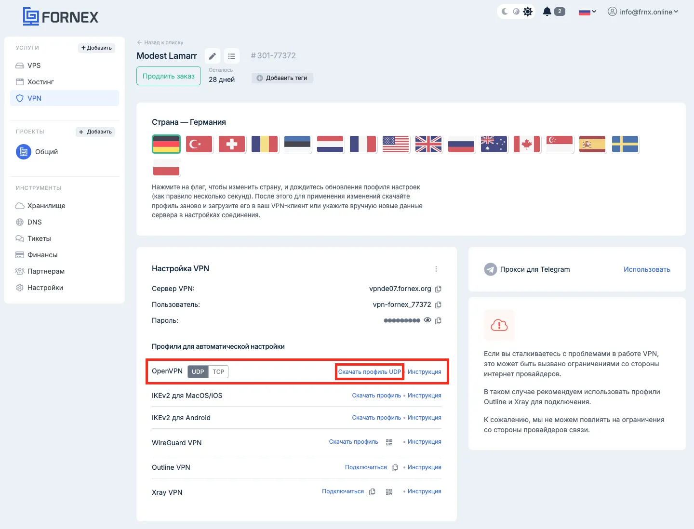Download the WireGuard VPN profile
This screenshot has width=694, height=529.
click(x=354, y=442)
